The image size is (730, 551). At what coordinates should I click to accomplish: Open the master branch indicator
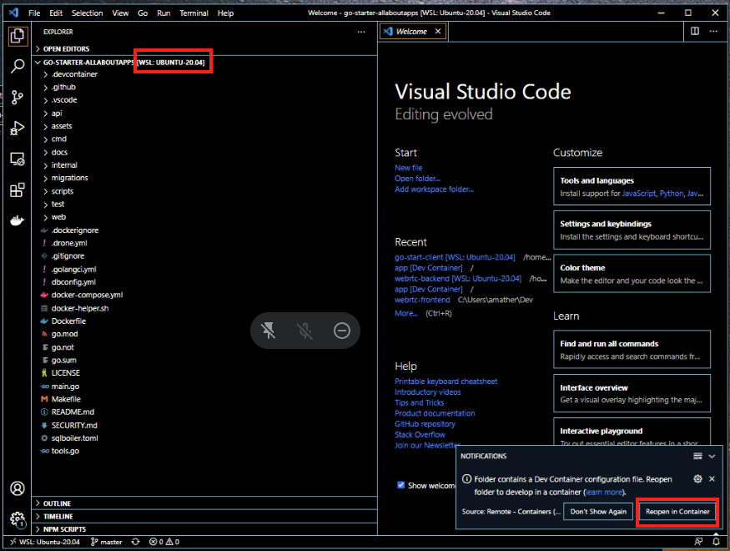(107, 541)
